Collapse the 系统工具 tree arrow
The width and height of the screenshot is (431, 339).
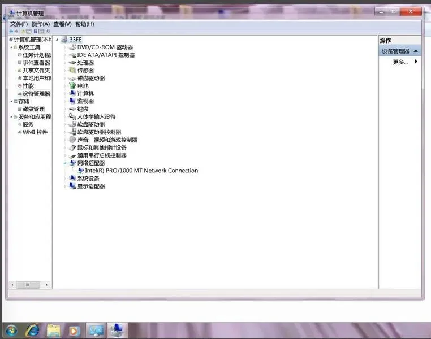11,47
